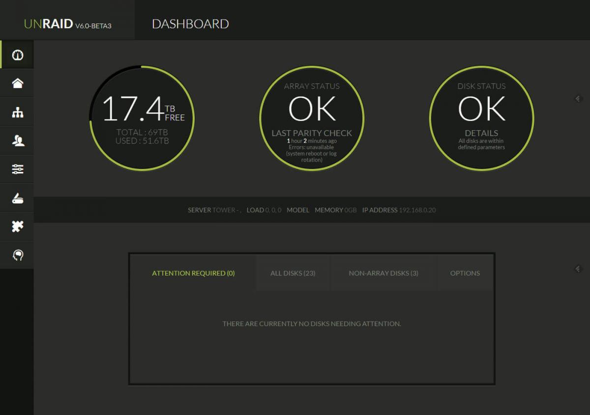Click the TOTAL : 69TB text
590x415 pixels.
click(x=142, y=132)
